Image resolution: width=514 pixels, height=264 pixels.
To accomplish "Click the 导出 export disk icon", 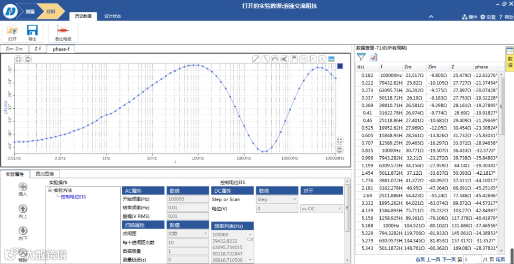I will click(x=32, y=30).
